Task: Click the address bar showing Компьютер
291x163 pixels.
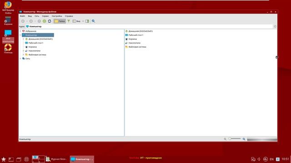Action: coord(150,27)
